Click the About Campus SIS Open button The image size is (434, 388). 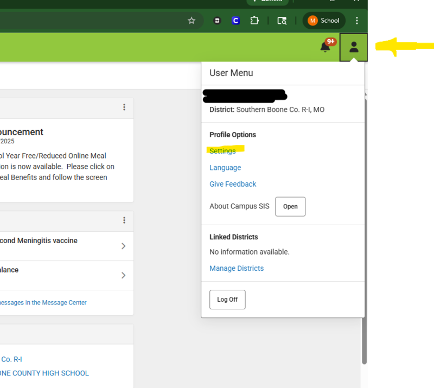click(x=290, y=207)
